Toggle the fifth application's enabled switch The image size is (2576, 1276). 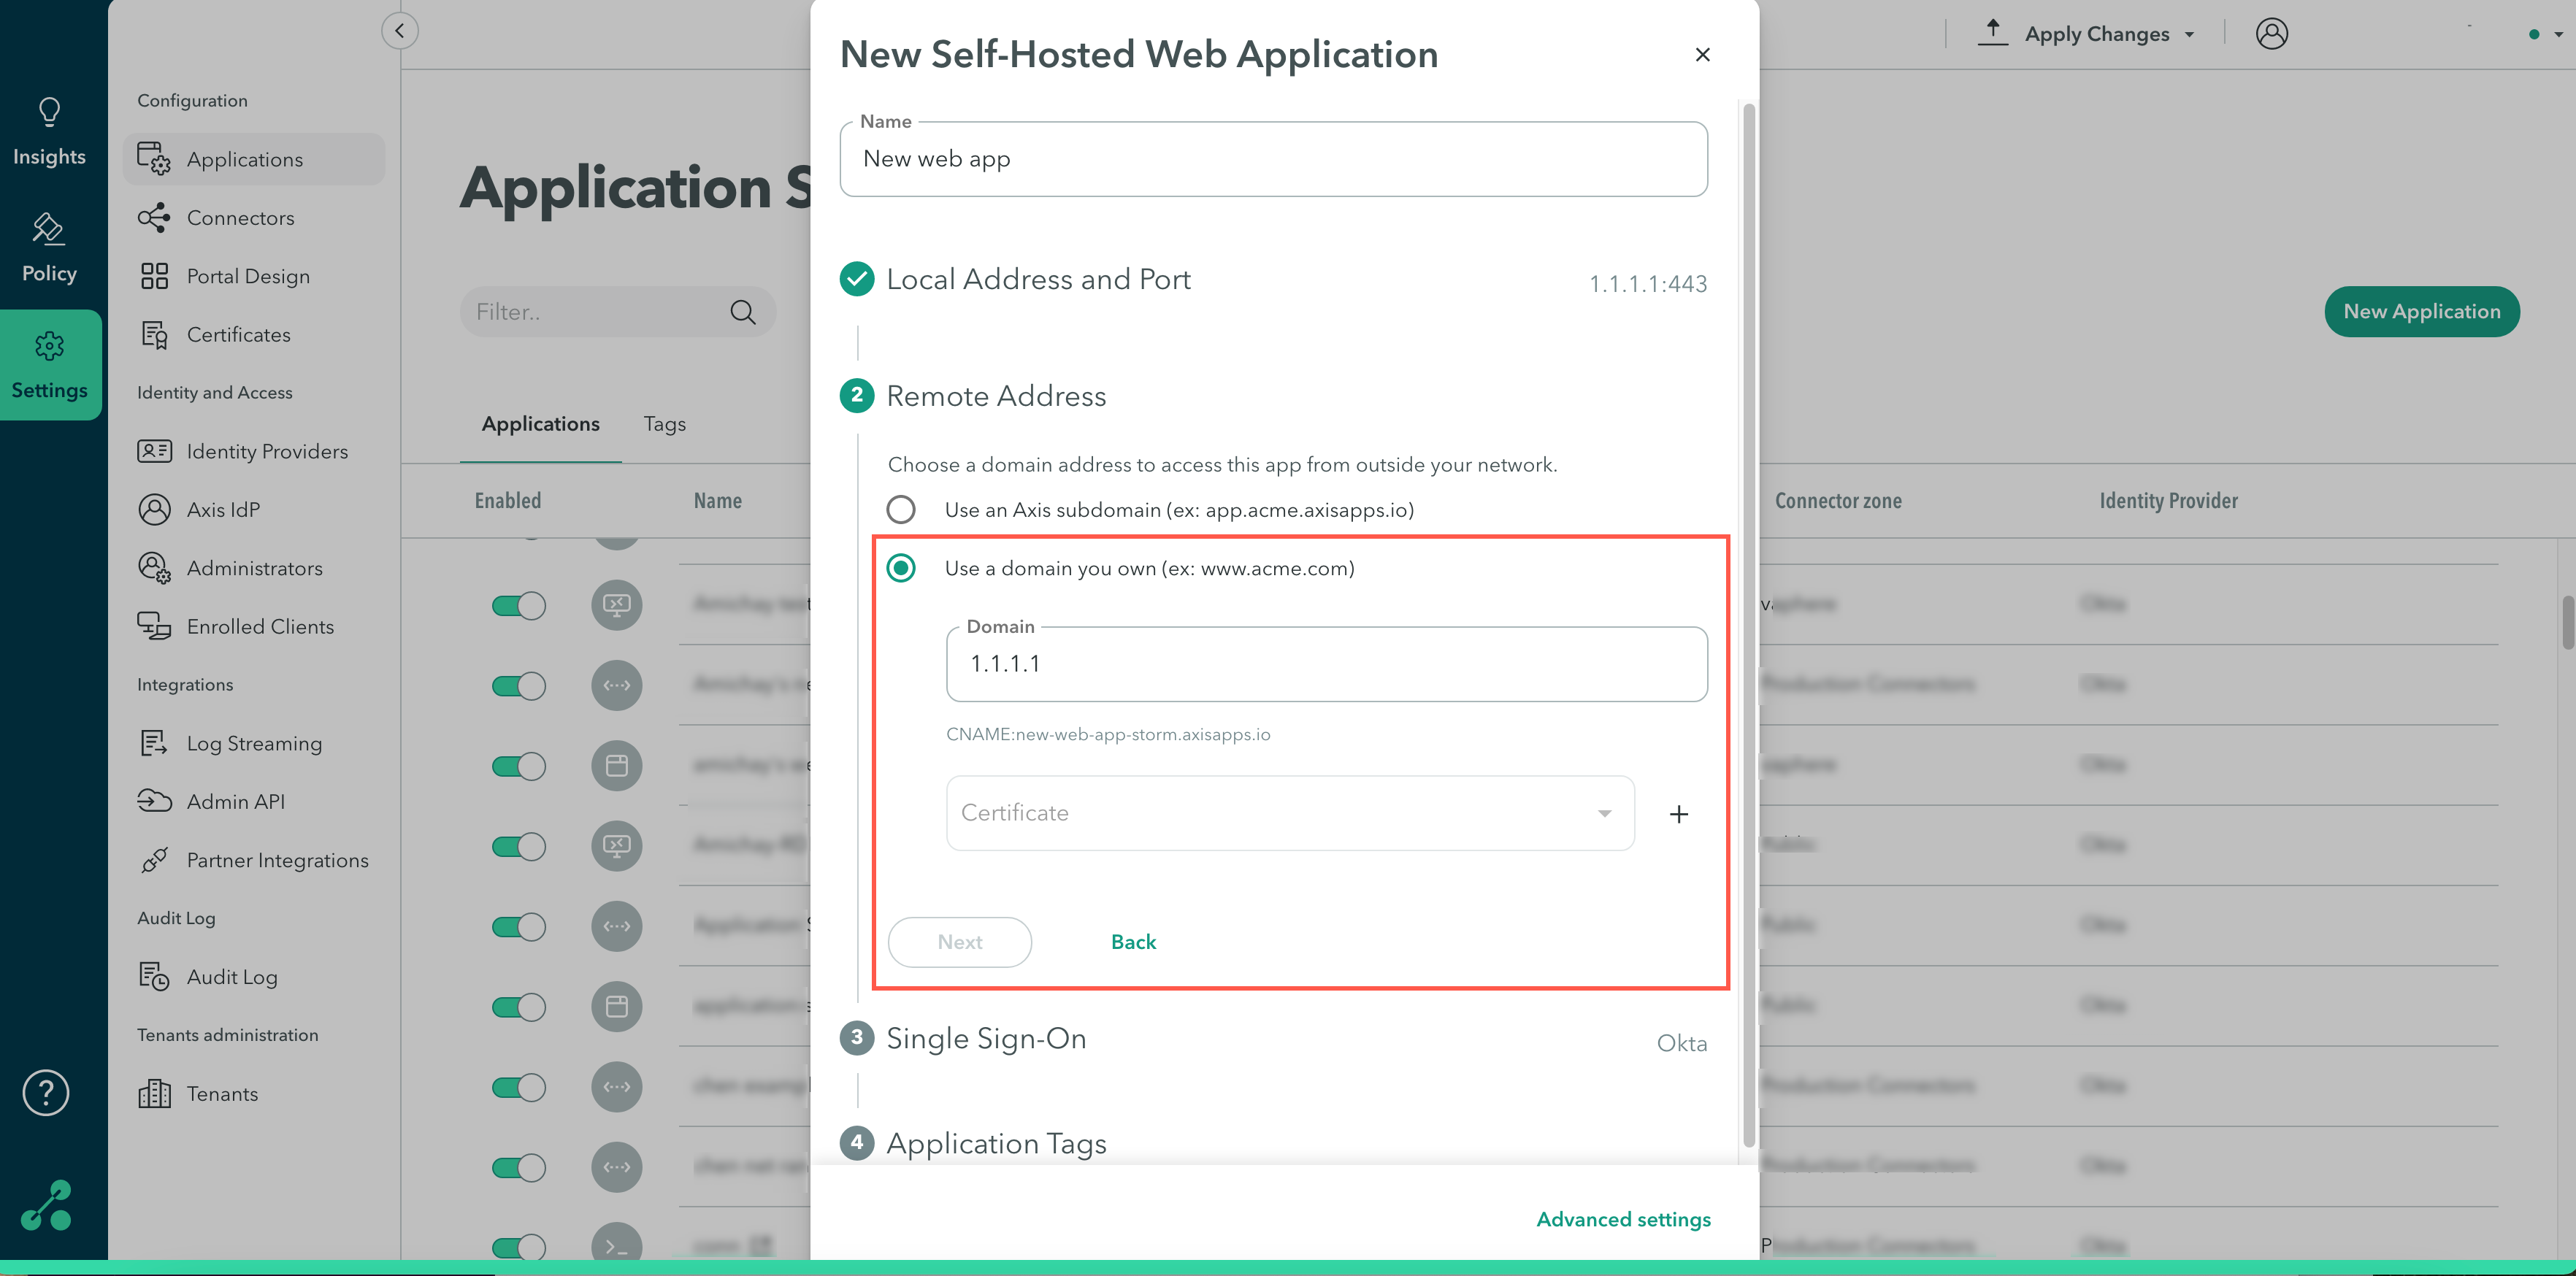tap(519, 927)
